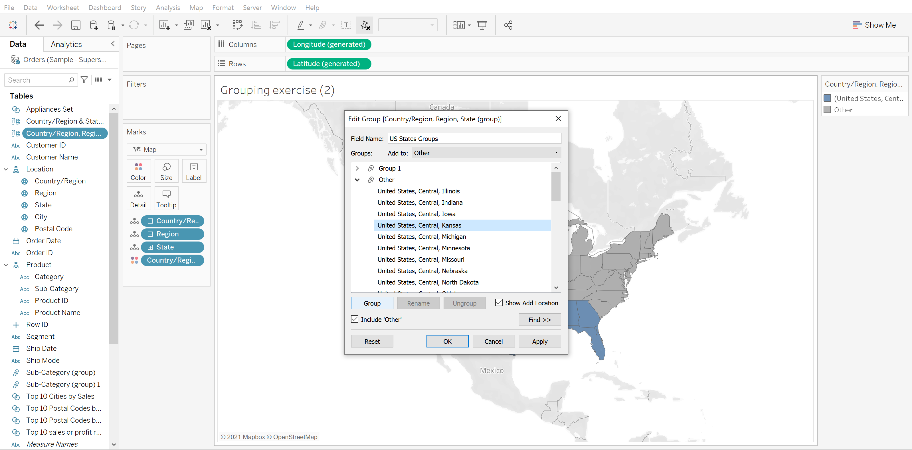Collapse the Other group entry
Image resolution: width=912 pixels, height=450 pixels.
click(357, 180)
